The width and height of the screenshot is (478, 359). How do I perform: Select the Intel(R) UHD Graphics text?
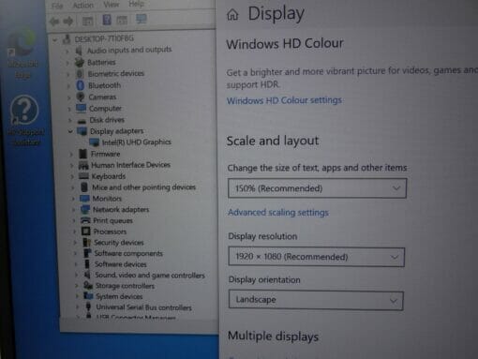tap(137, 142)
